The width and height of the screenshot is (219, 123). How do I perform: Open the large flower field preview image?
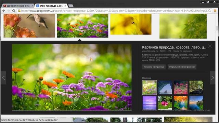pos(72,78)
